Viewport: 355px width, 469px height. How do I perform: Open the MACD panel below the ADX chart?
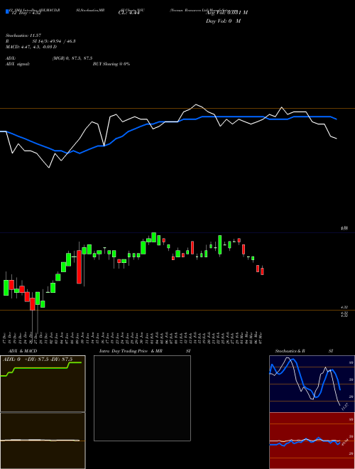click(x=43, y=441)
